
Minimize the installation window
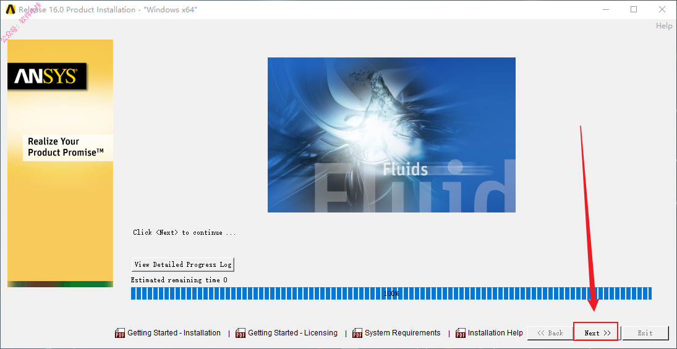[605, 9]
